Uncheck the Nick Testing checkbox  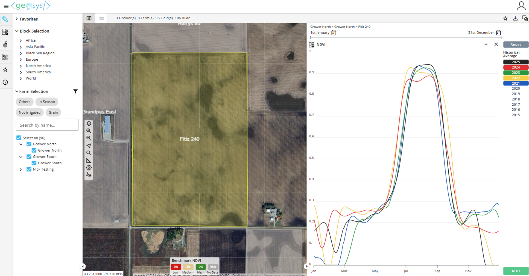[29, 169]
